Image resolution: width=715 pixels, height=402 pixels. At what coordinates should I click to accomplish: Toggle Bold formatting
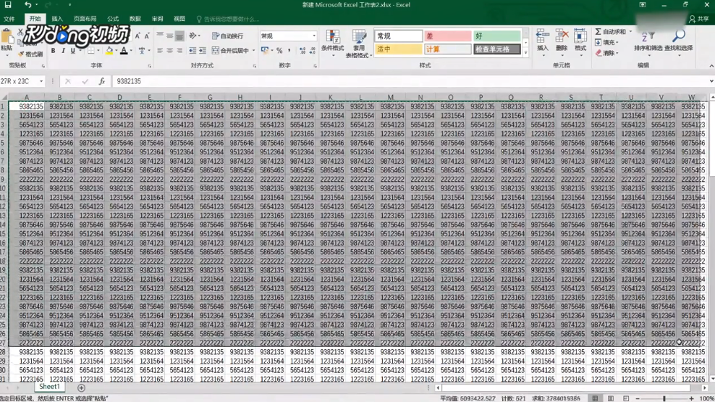click(53, 51)
